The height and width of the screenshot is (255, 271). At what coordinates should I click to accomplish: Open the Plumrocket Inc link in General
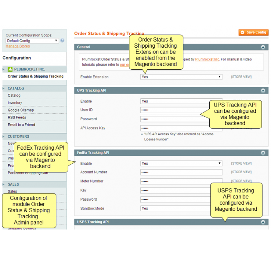pos(207,59)
